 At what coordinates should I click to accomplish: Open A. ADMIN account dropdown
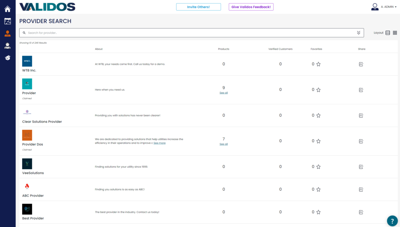coord(389,7)
